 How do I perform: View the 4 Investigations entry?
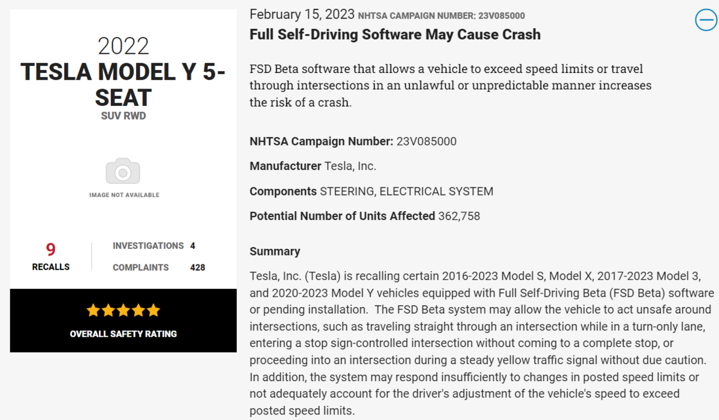154,246
